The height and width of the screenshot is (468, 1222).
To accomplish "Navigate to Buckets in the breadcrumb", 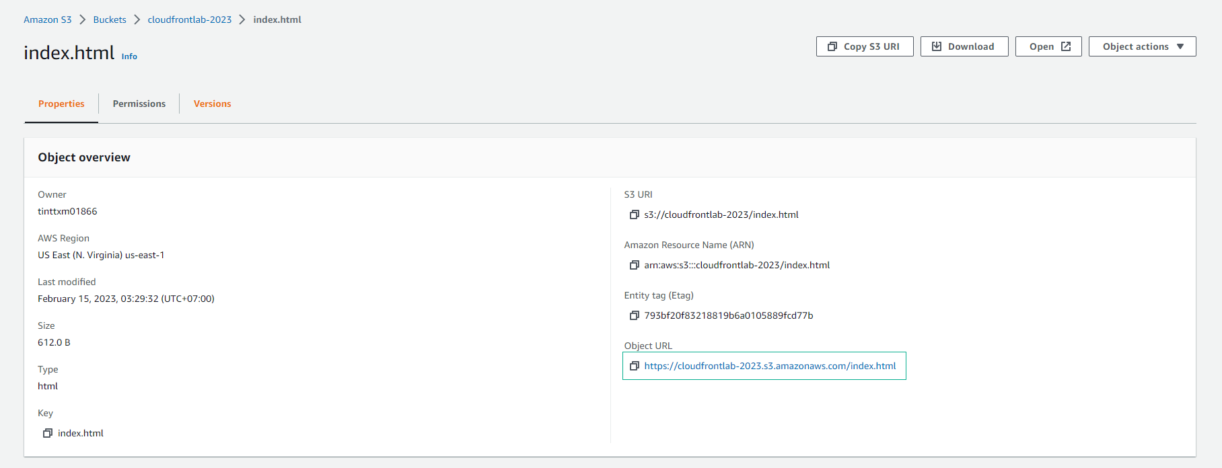I will 110,19.
